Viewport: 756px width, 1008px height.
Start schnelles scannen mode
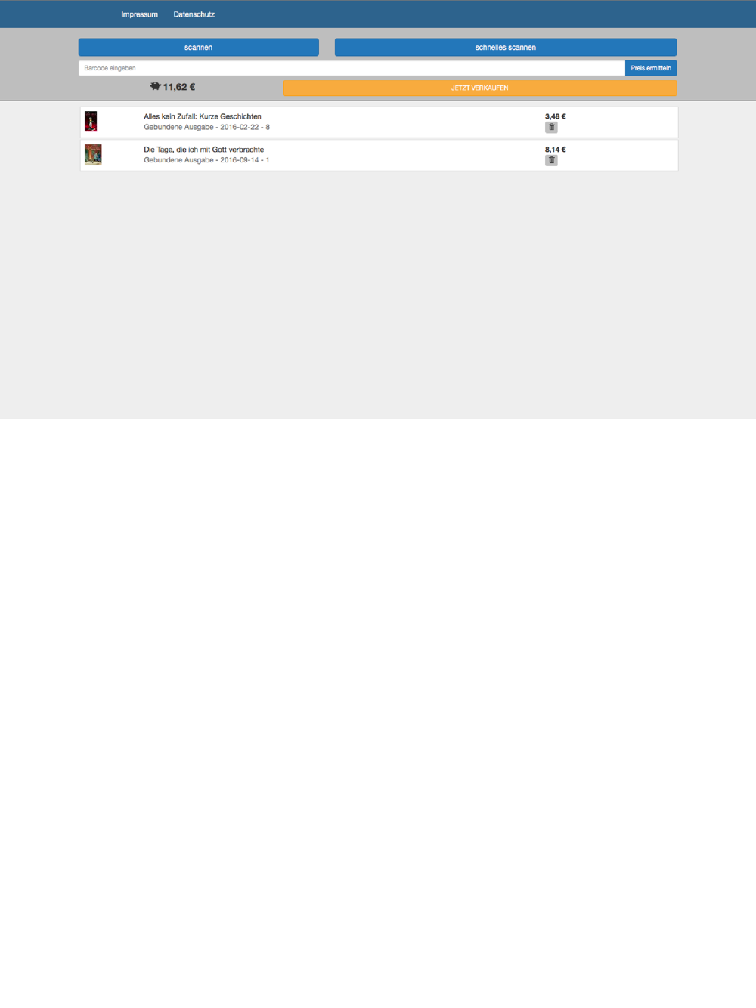pyautogui.click(x=506, y=47)
